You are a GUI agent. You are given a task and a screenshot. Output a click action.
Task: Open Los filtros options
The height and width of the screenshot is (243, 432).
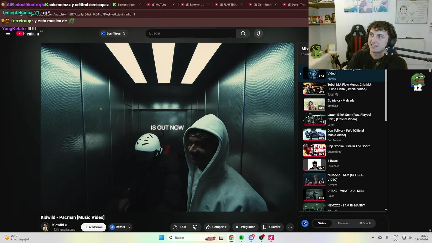click(113, 33)
